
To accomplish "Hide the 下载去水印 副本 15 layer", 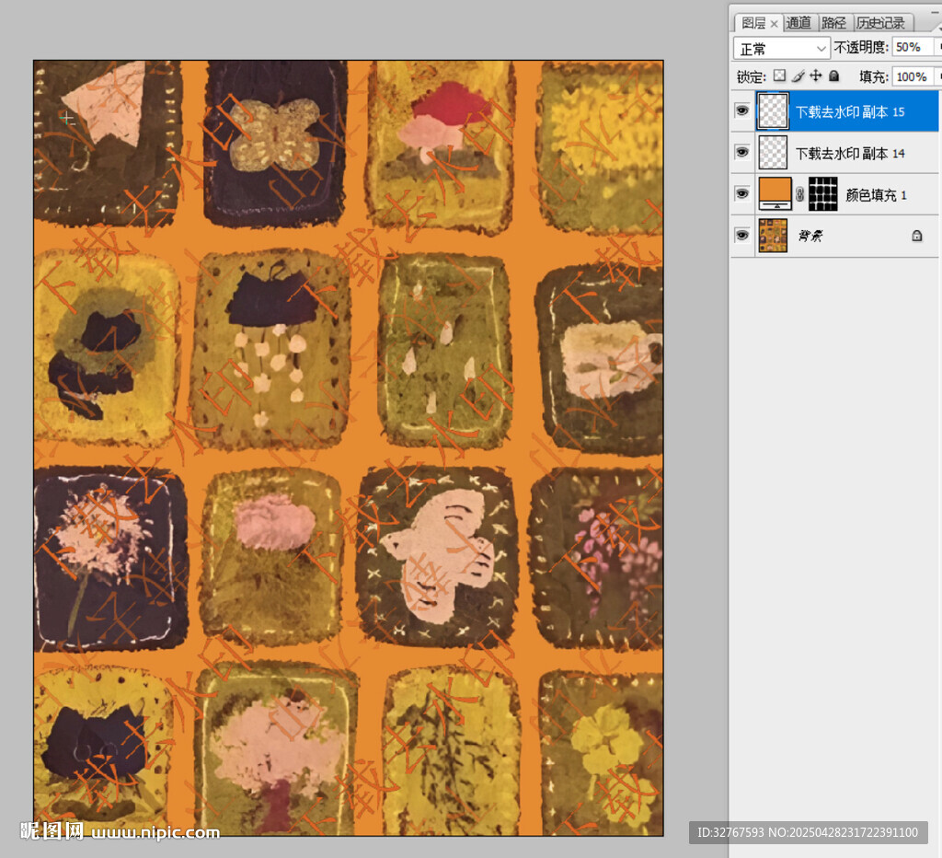I will [x=741, y=111].
